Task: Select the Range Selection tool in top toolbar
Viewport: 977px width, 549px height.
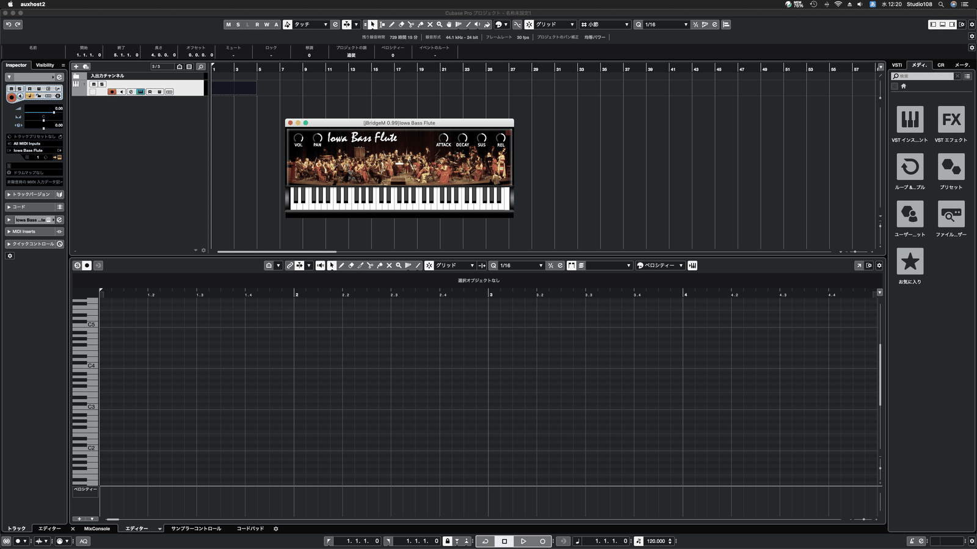Action: (382, 24)
